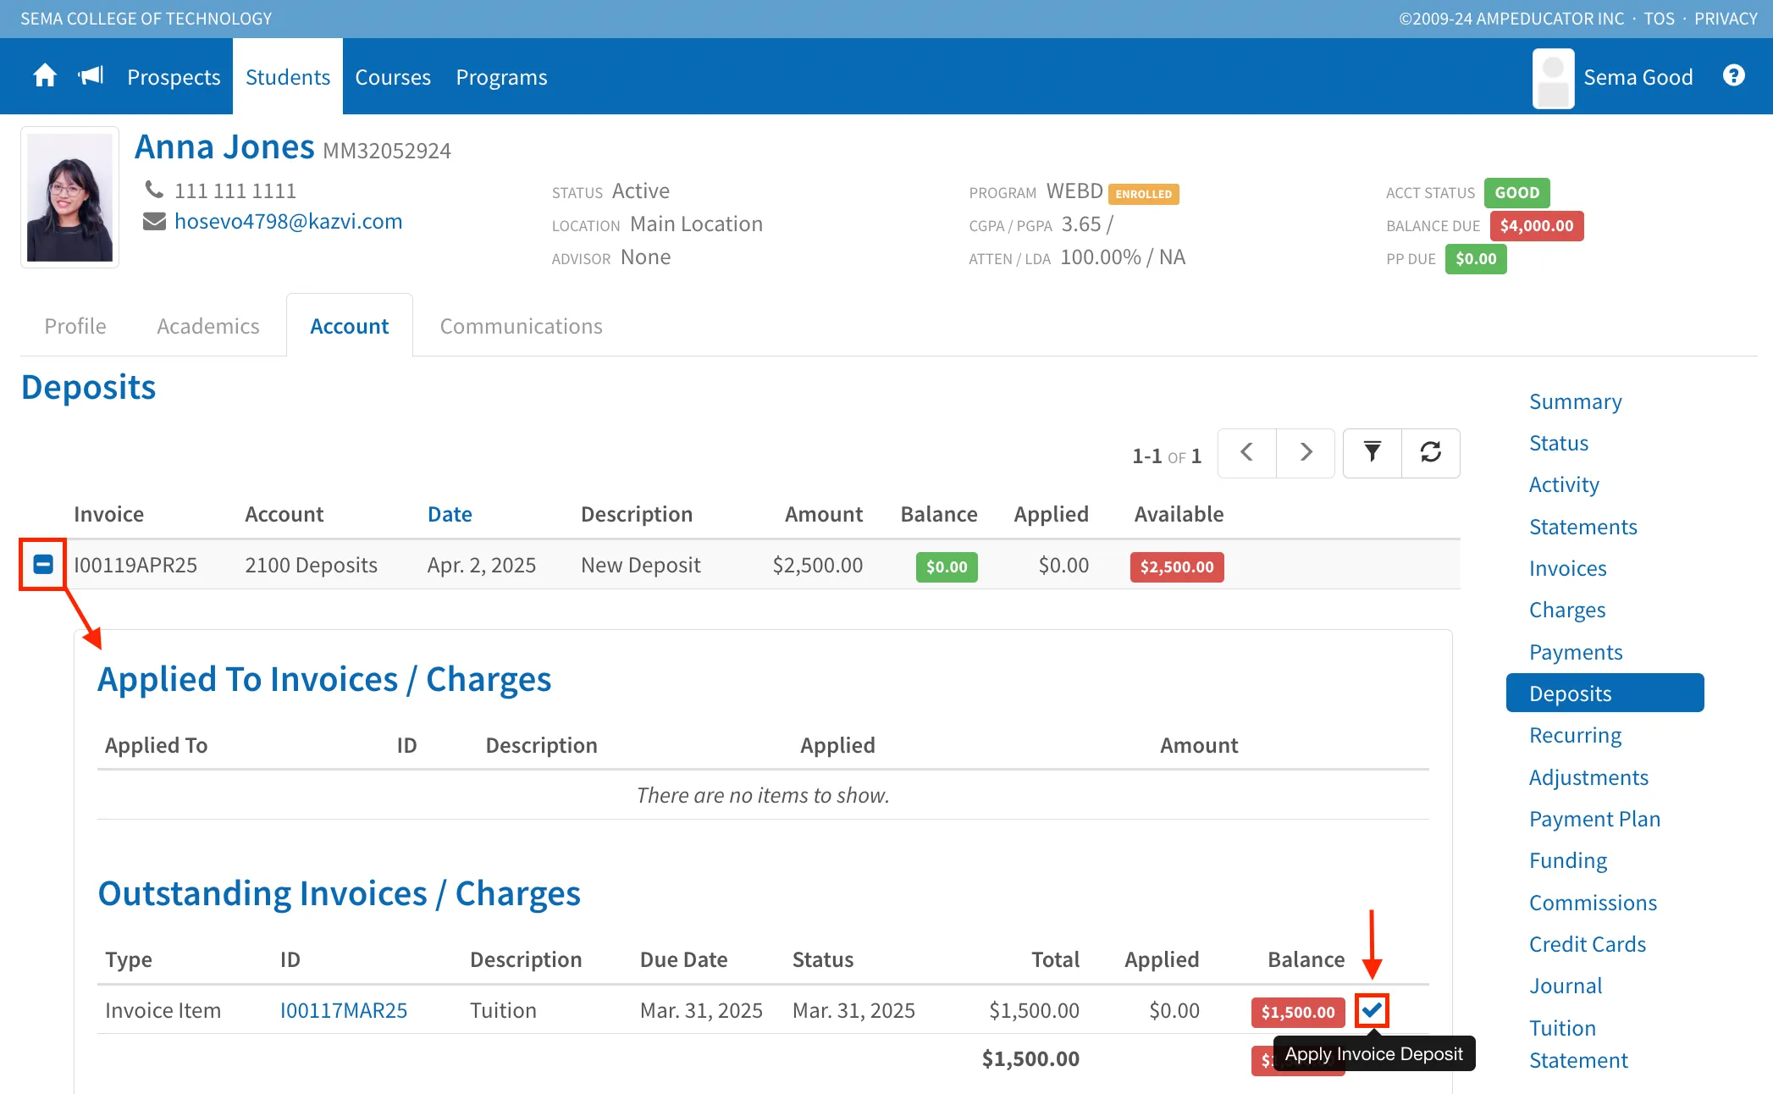Refresh the deposits list

(1431, 453)
